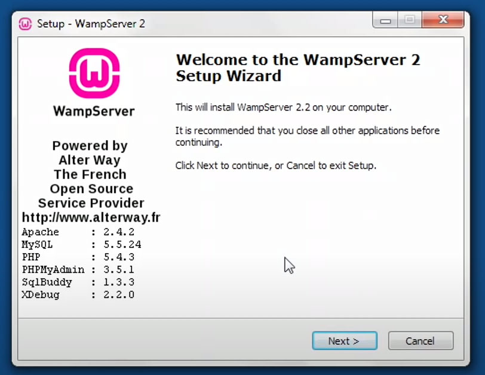This screenshot has height=375, width=485.
Task: Close the Setup window with X
Action: pos(443,20)
